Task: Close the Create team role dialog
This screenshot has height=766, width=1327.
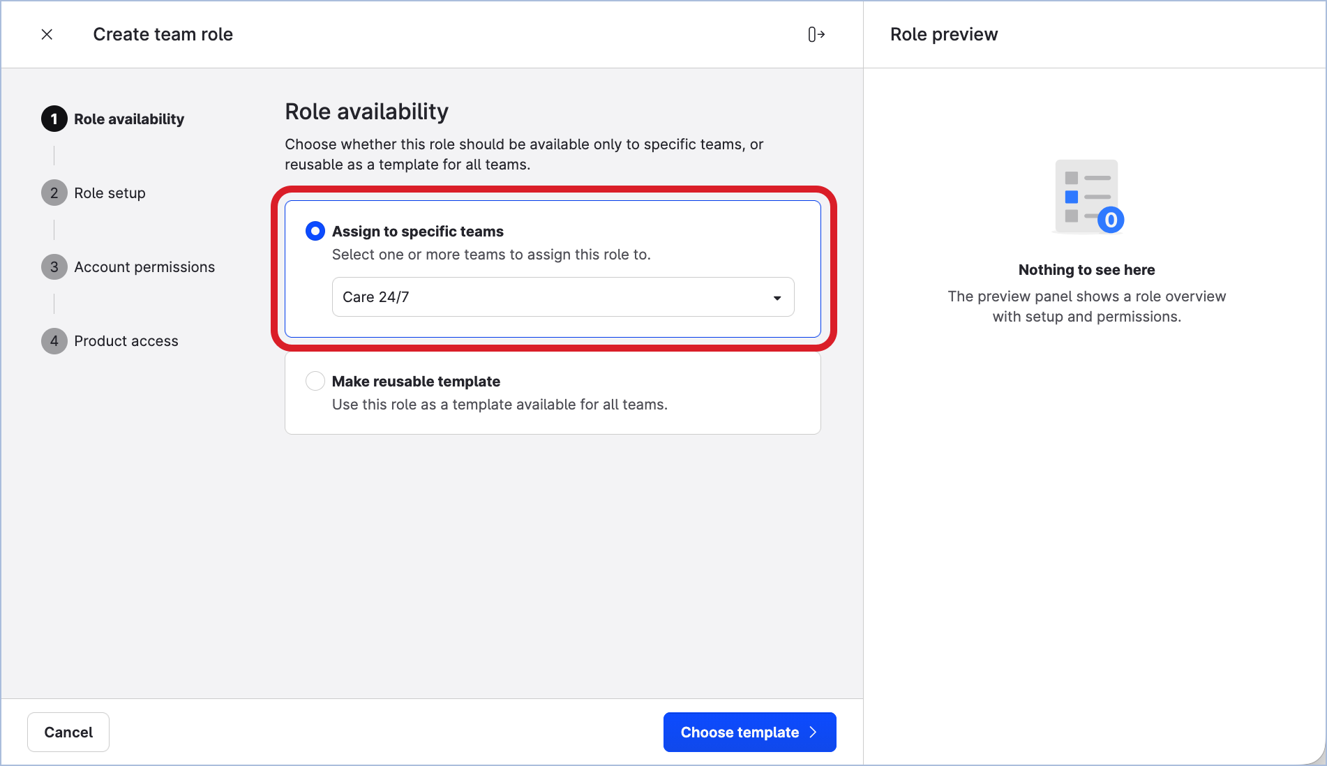Action: coord(47,34)
